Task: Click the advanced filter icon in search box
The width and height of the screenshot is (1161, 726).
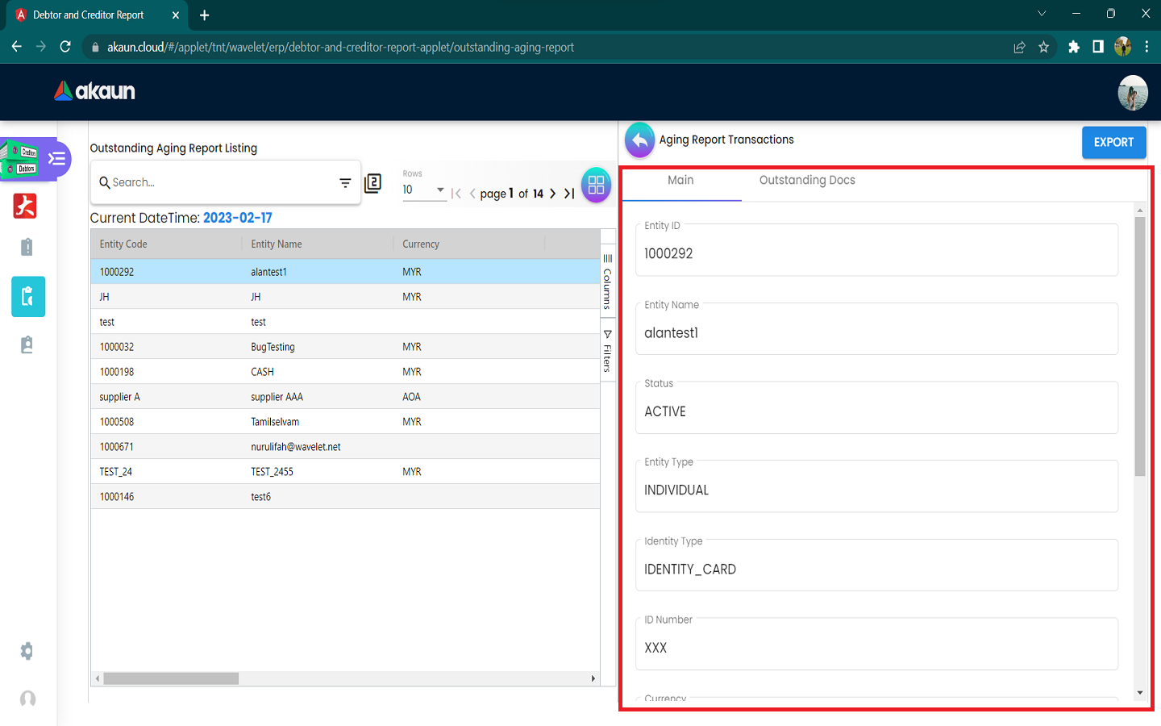Action: coord(345,183)
